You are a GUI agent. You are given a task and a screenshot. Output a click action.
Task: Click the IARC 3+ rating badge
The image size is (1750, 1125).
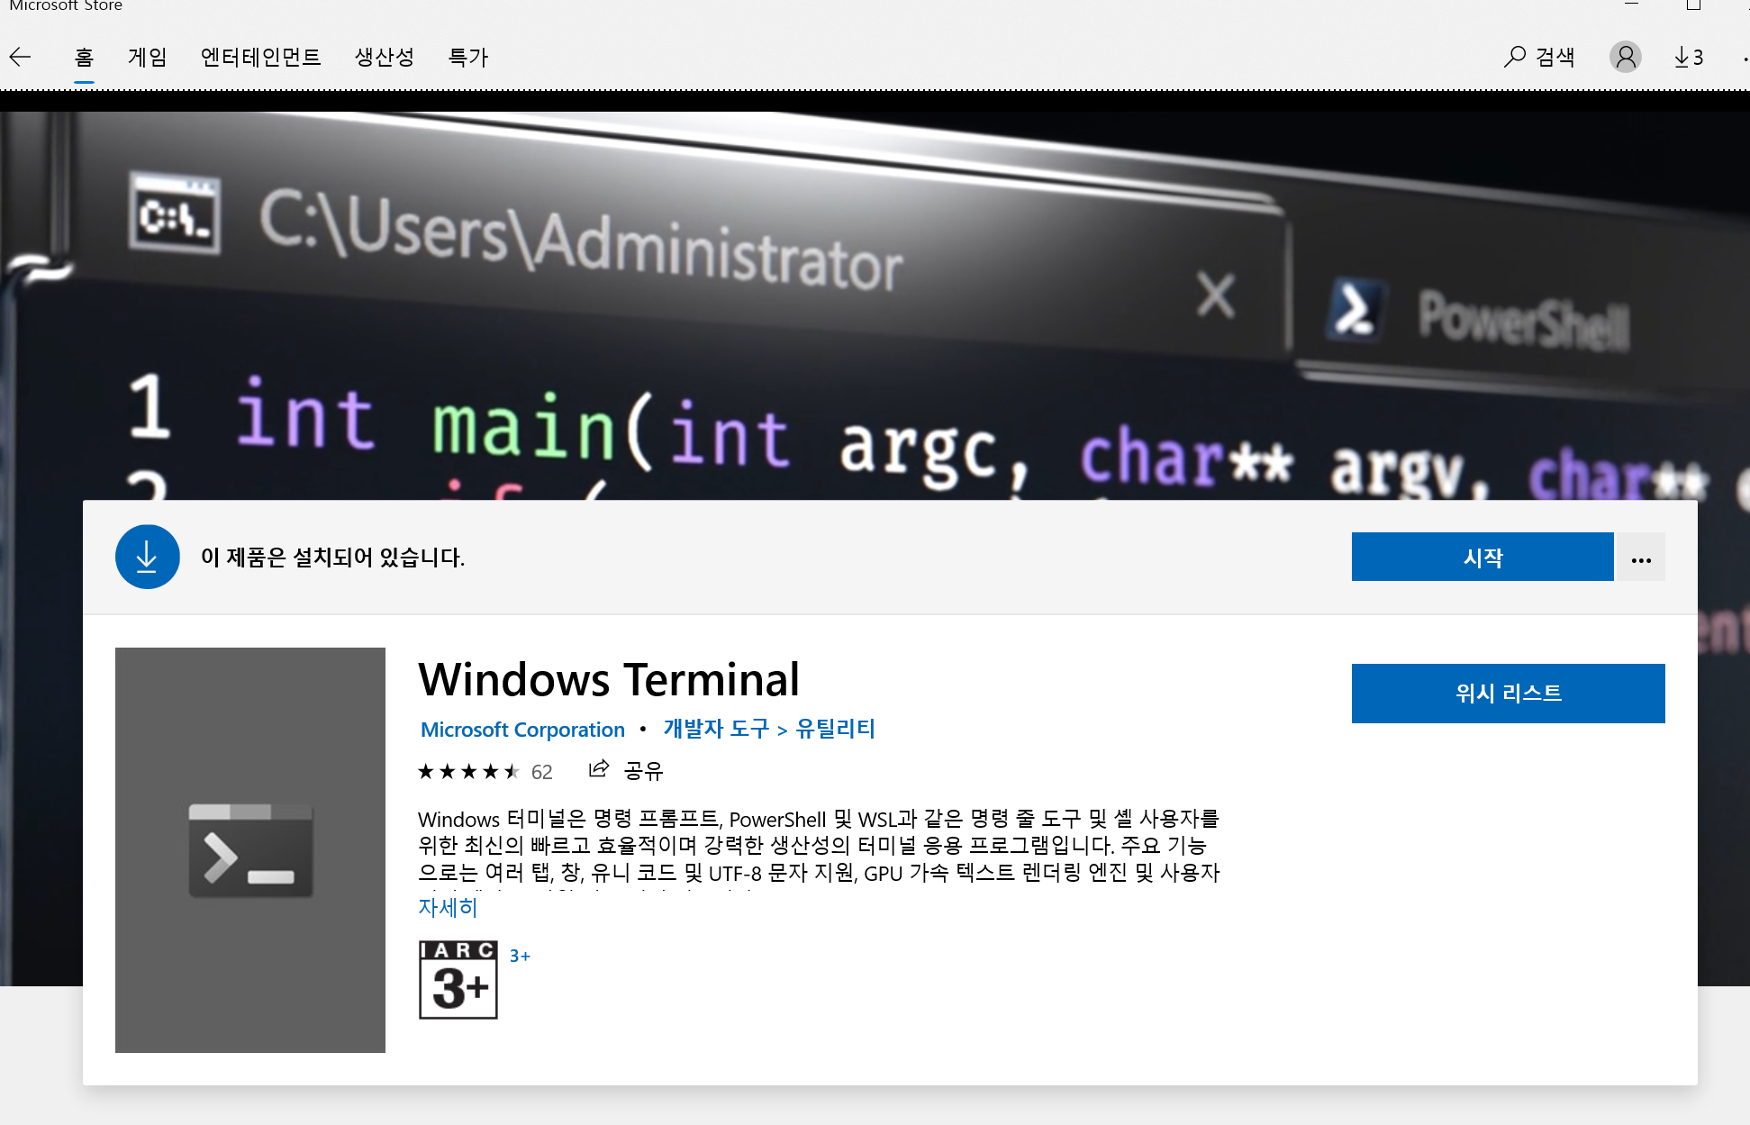pyautogui.click(x=458, y=980)
